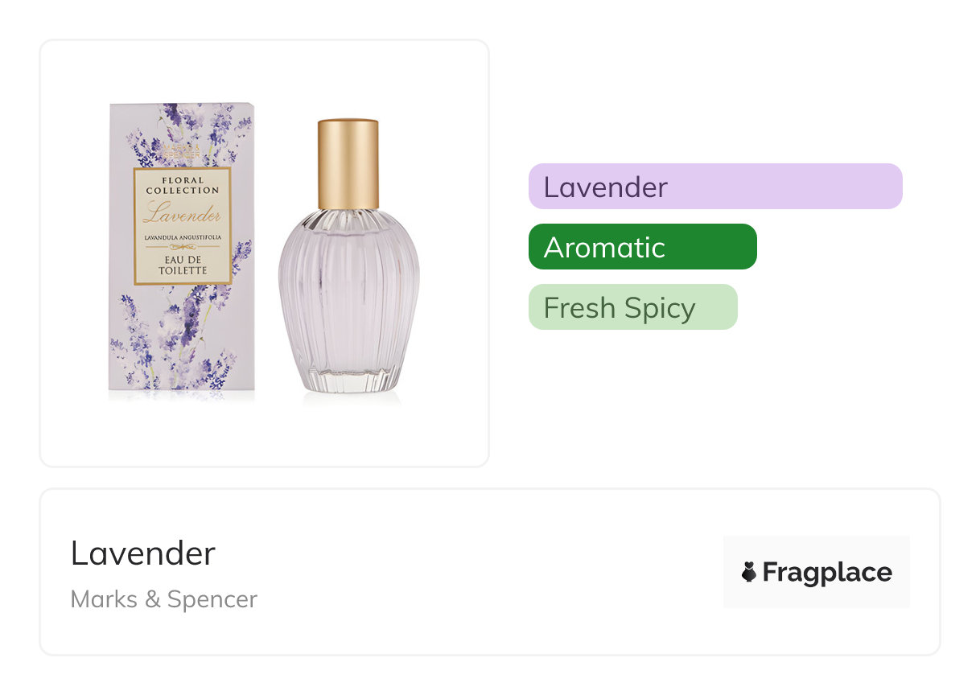
Task: Open the Fragplace wordmark link
Action: (x=827, y=573)
